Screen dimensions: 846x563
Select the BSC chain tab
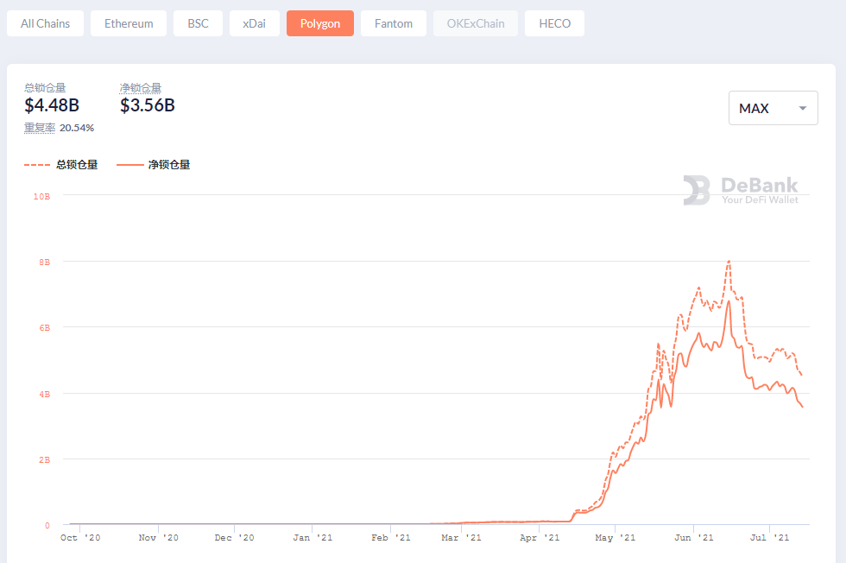click(198, 23)
